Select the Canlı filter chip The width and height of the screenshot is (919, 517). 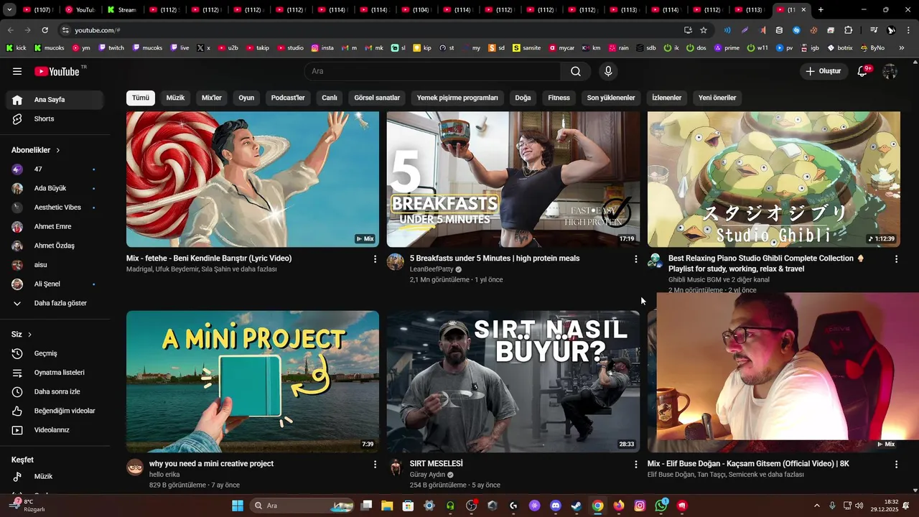pos(330,98)
